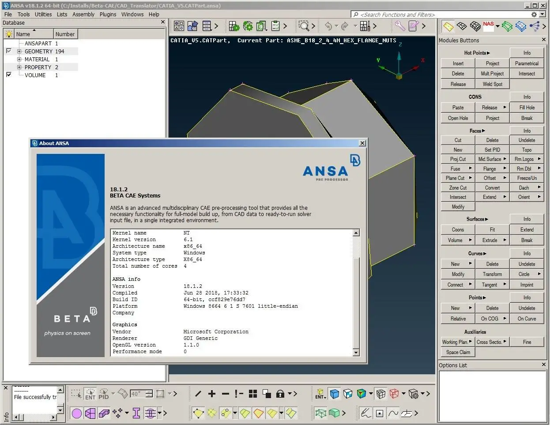Open the undo history dropdown arrow

[x=336, y=26]
